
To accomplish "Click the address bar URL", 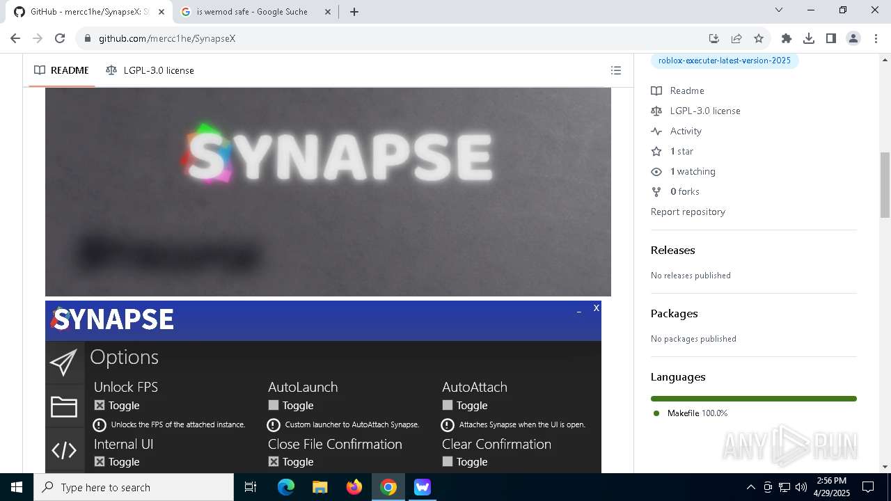I will click(x=167, y=38).
